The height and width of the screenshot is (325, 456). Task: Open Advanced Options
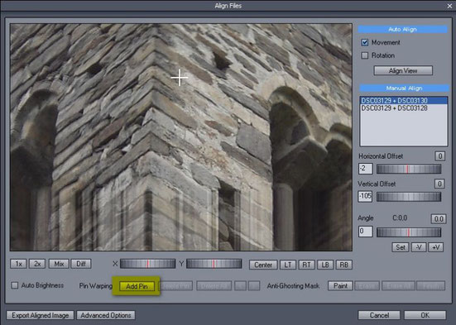pyautogui.click(x=106, y=315)
